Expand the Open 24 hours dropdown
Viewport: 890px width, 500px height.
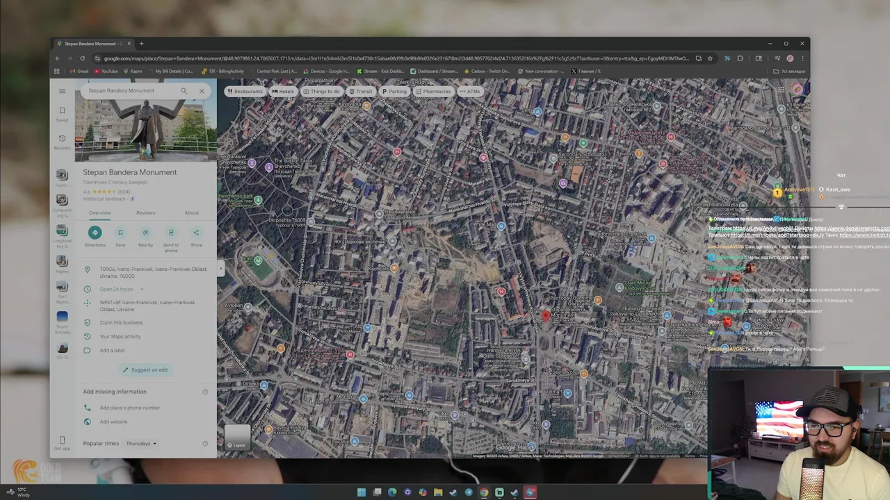(x=142, y=289)
